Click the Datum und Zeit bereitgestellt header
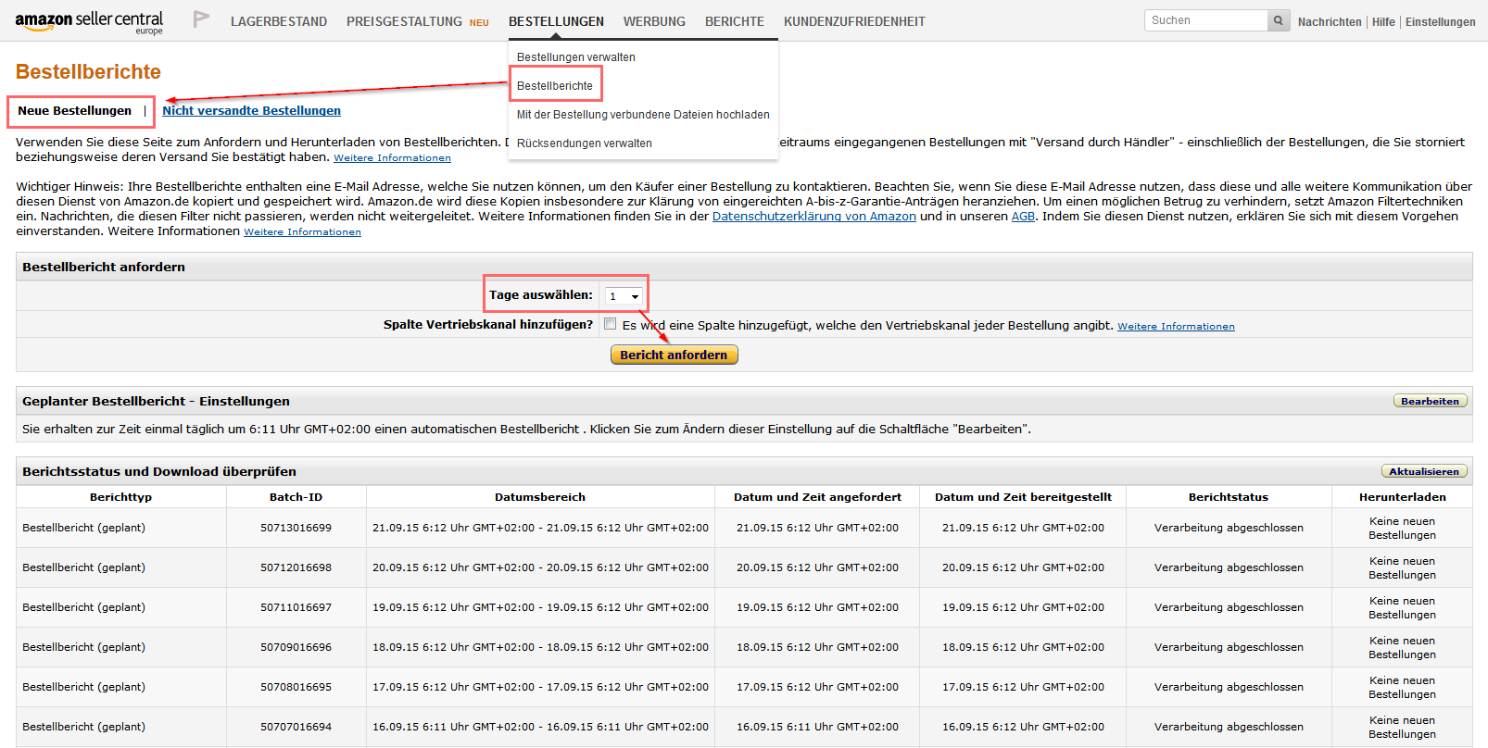Screen dimensions: 1488x748 point(1023,497)
